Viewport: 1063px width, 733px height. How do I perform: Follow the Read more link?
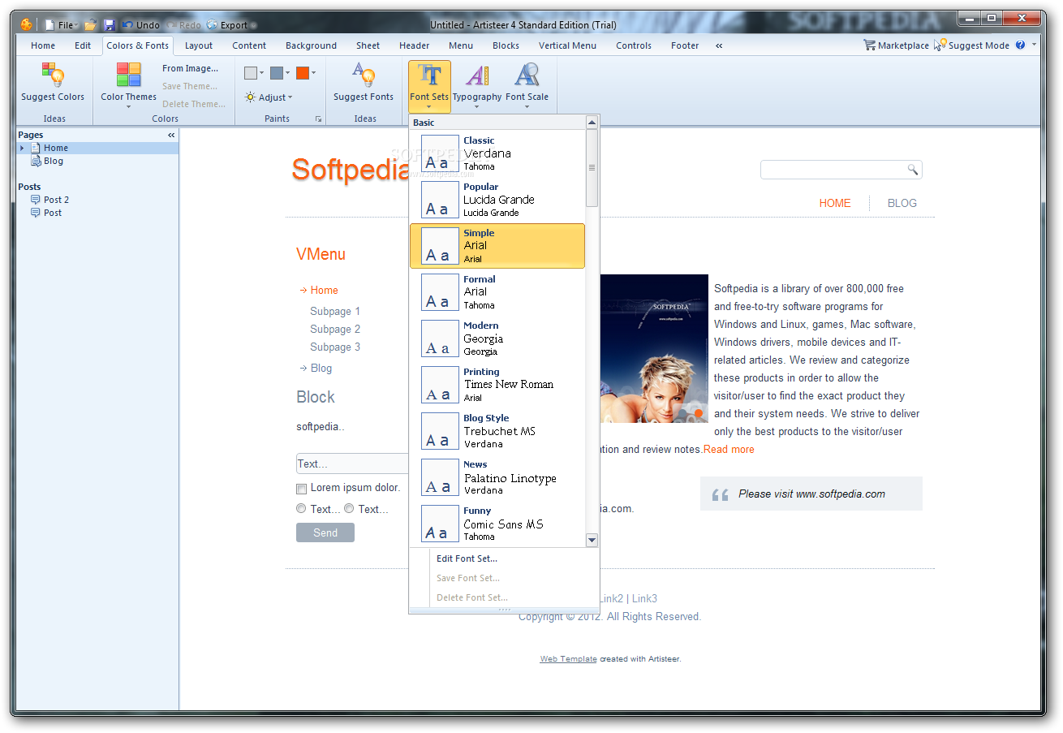click(729, 449)
